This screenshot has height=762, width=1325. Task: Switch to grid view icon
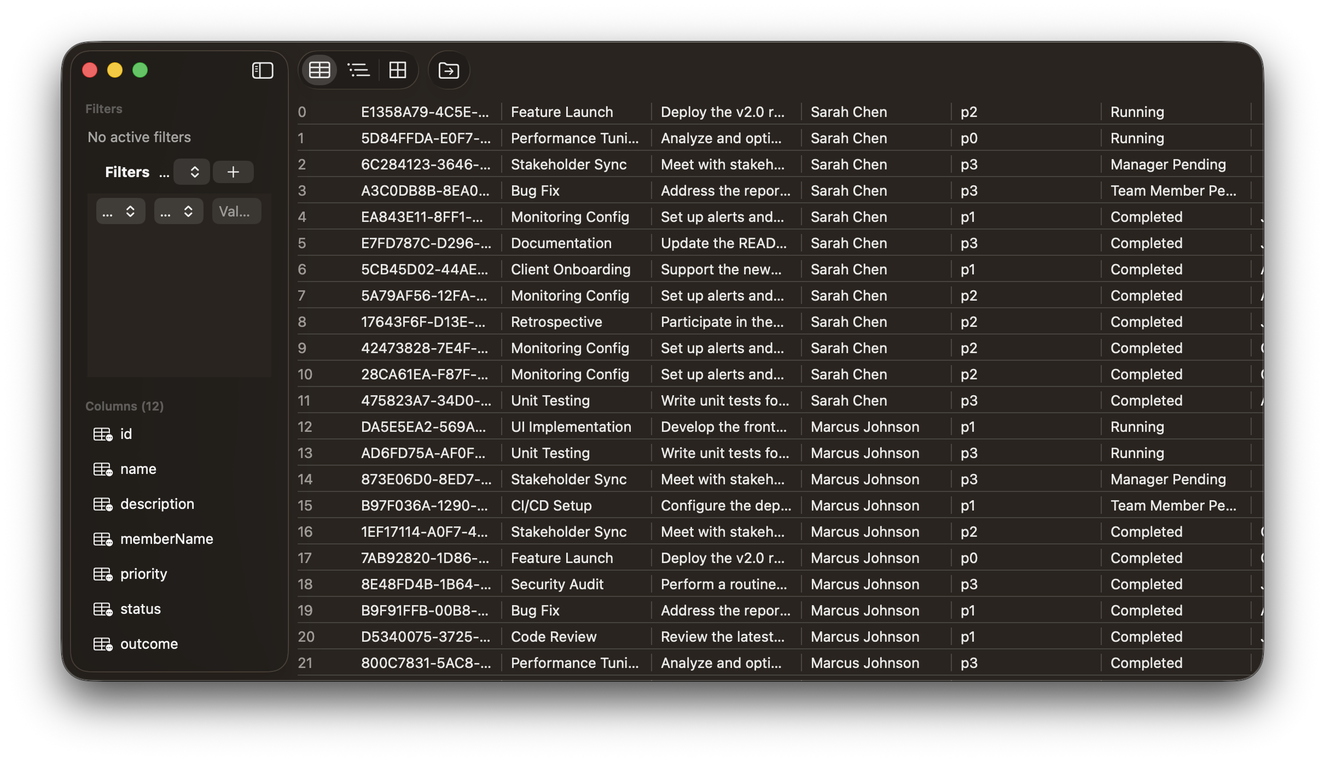point(398,71)
